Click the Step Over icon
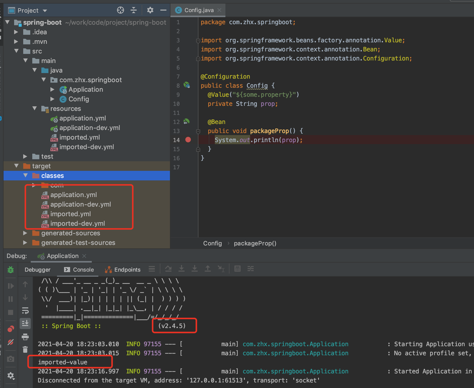The image size is (474, 388). pos(168,269)
